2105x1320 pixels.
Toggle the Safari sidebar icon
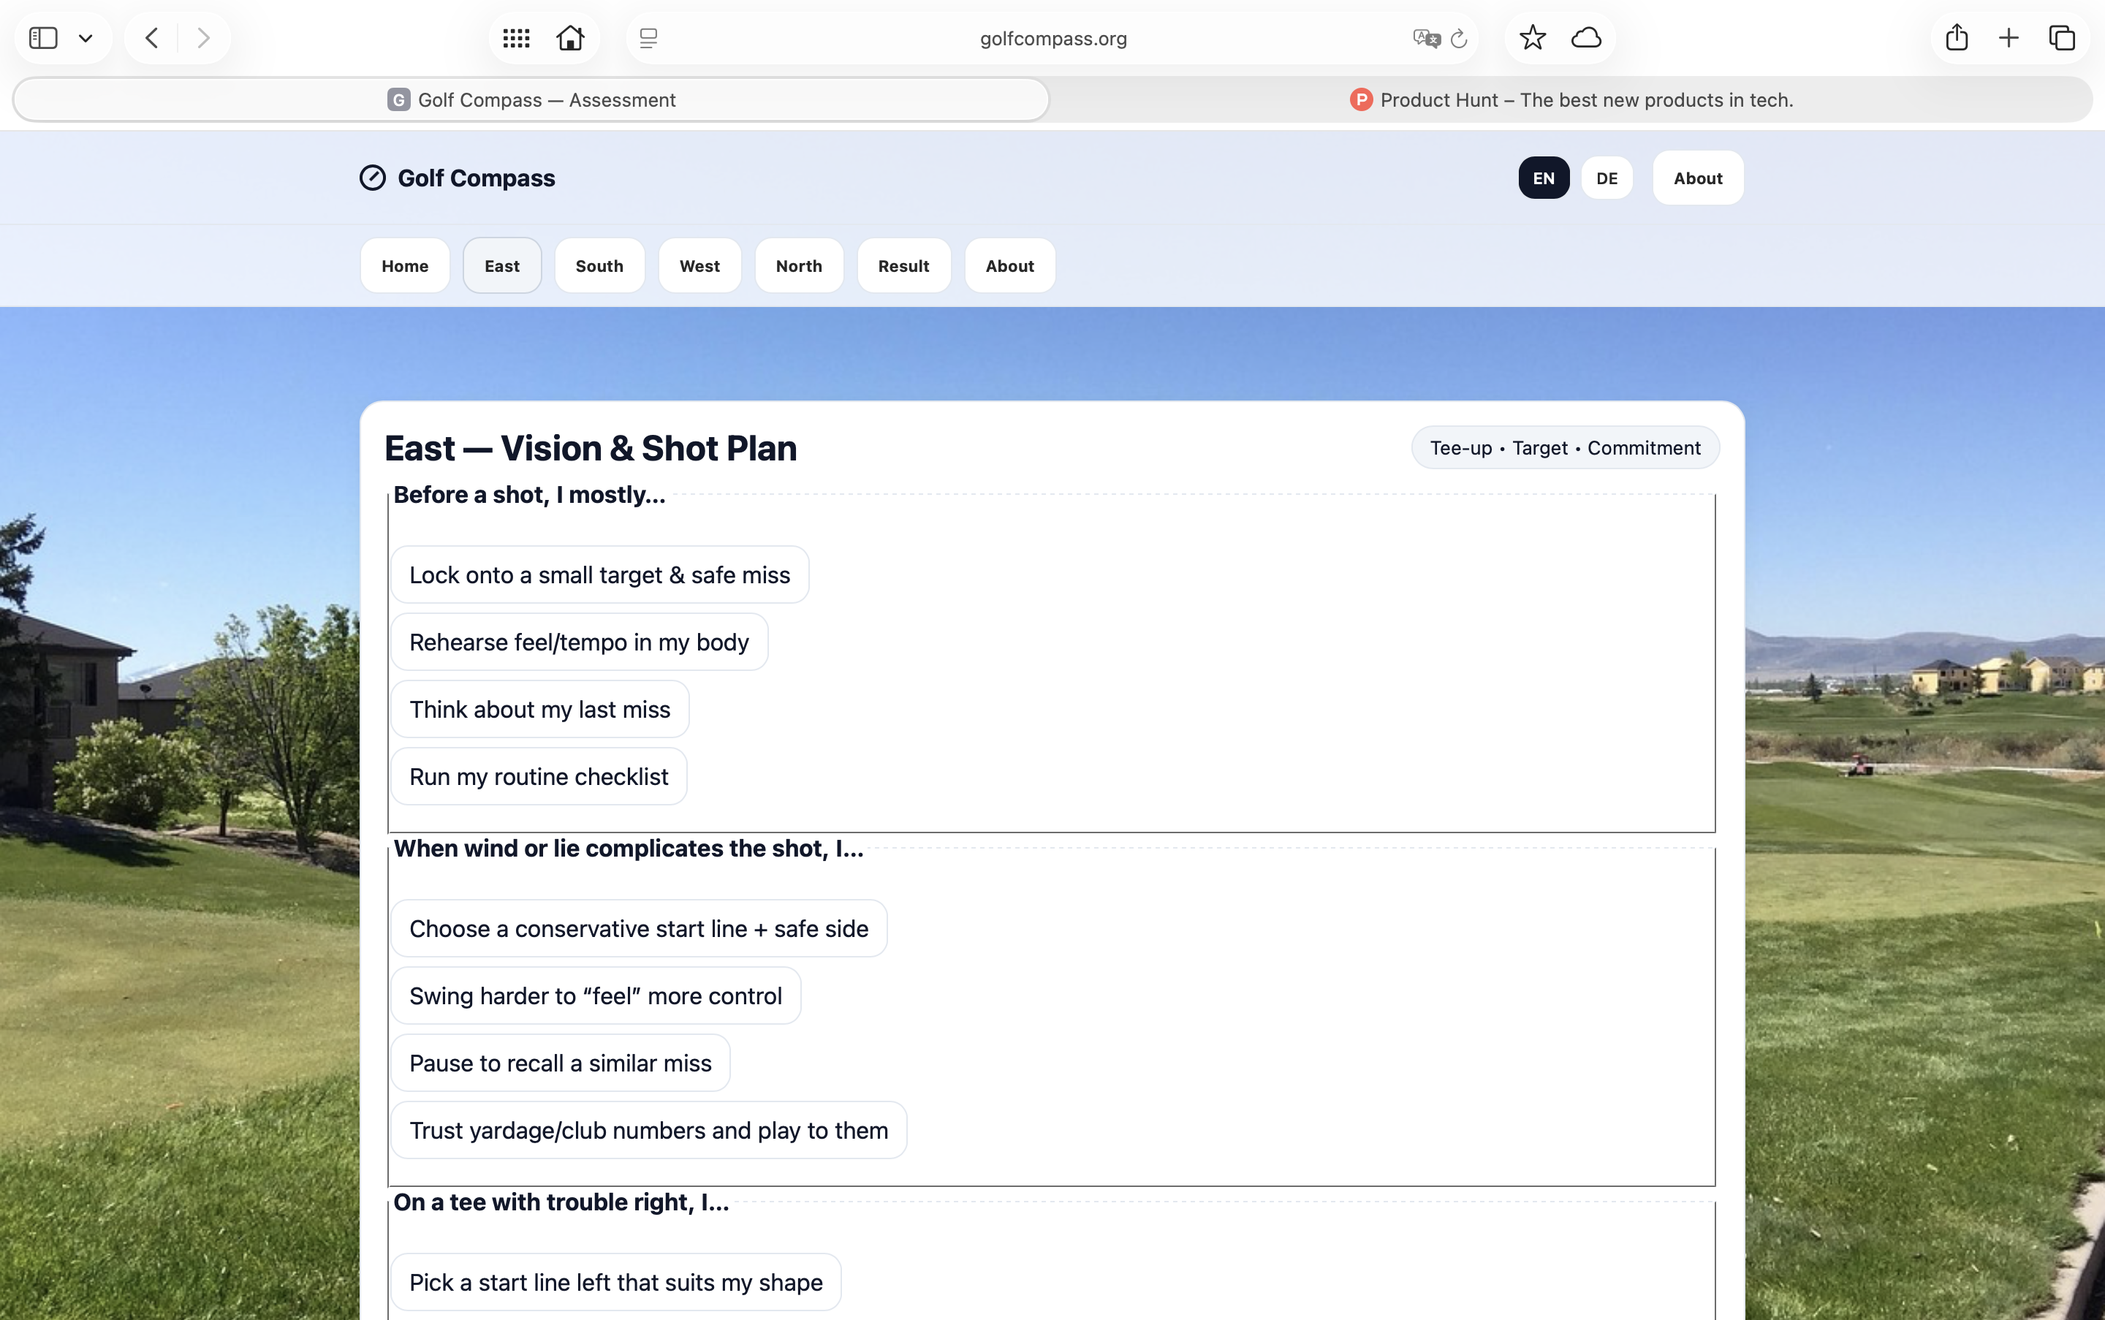(44, 39)
